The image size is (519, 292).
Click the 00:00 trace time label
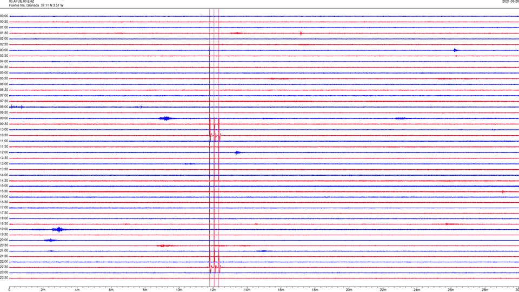pyautogui.click(x=4, y=16)
